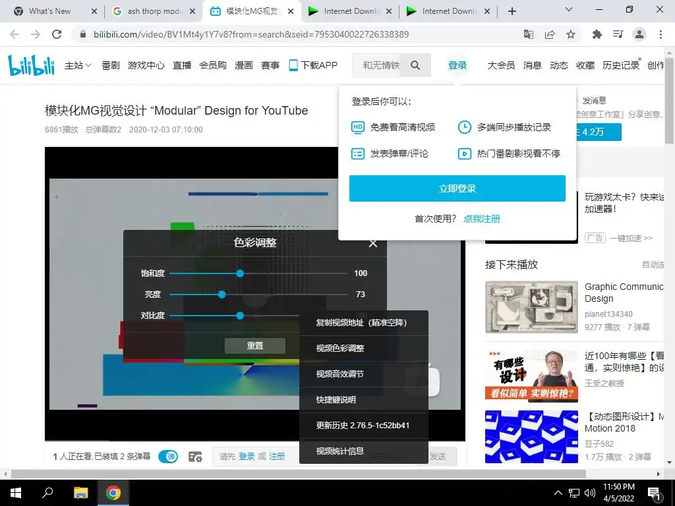Open 番剧 in the navigation bar

[x=110, y=65]
